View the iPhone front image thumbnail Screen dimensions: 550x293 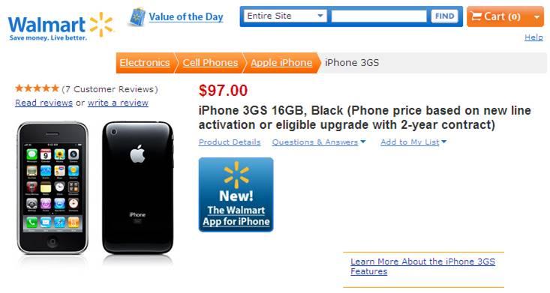(53, 187)
